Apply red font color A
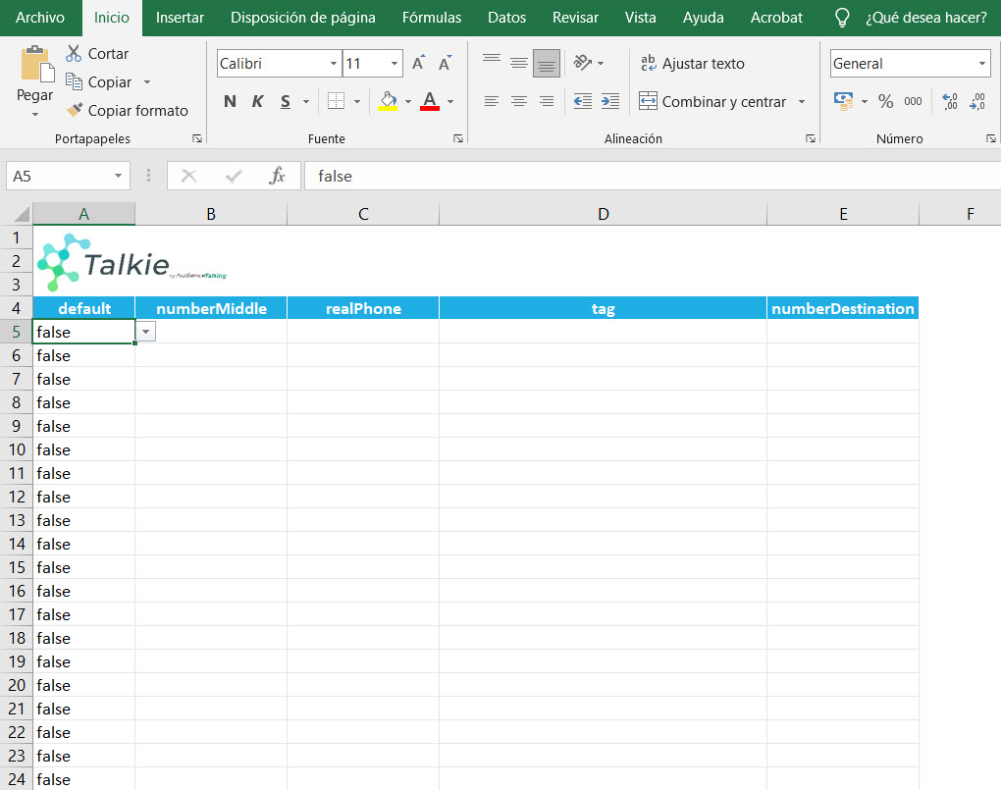Image resolution: width=1001 pixels, height=790 pixels. click(x=430, y=101)
